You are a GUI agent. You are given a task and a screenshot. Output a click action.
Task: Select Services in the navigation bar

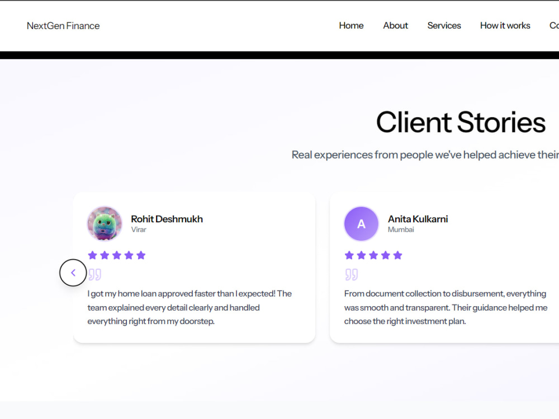tap(444, 26)
